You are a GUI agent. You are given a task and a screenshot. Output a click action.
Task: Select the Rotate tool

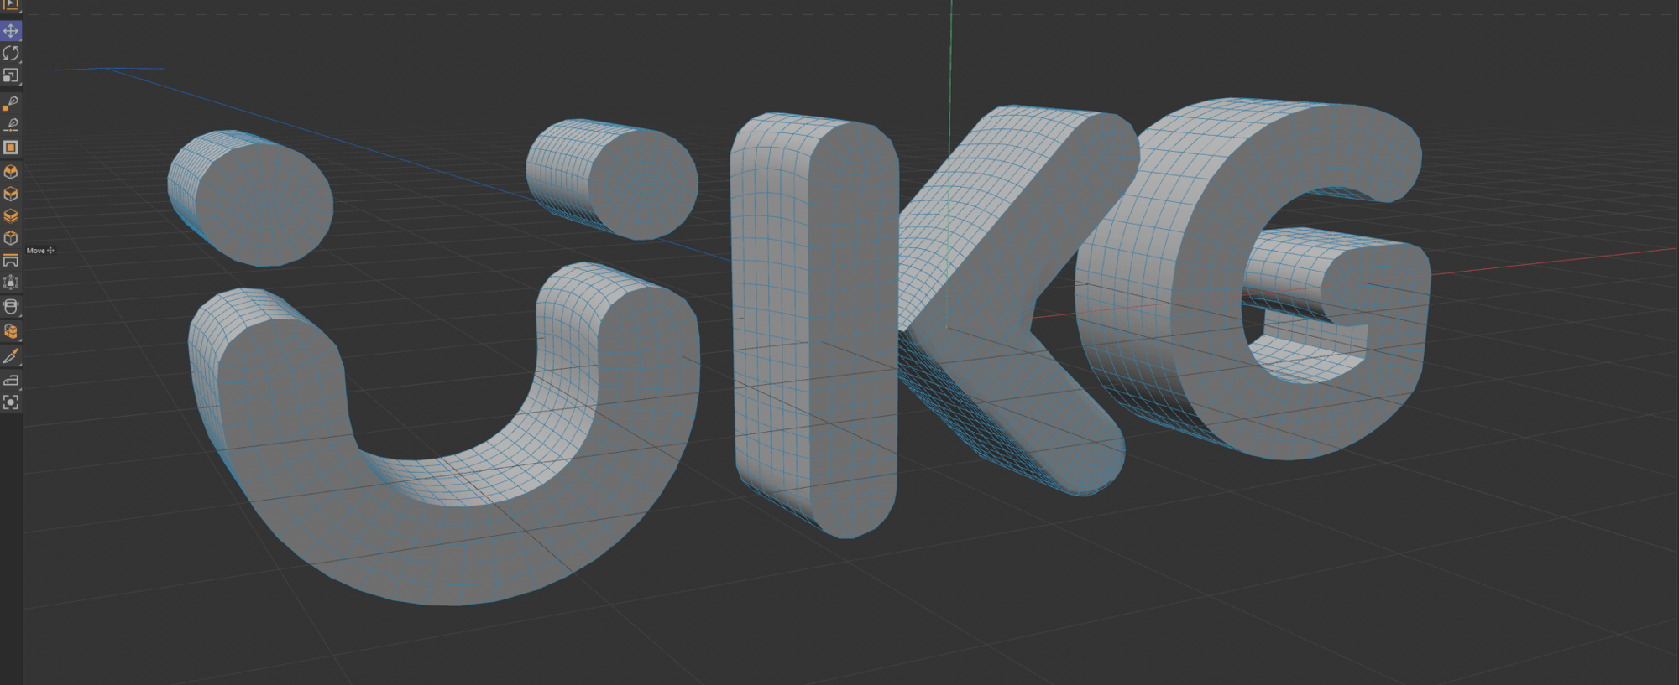[x=11, y=53]
